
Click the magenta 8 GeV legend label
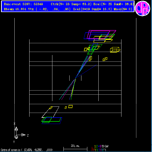(x=100, y=146)
